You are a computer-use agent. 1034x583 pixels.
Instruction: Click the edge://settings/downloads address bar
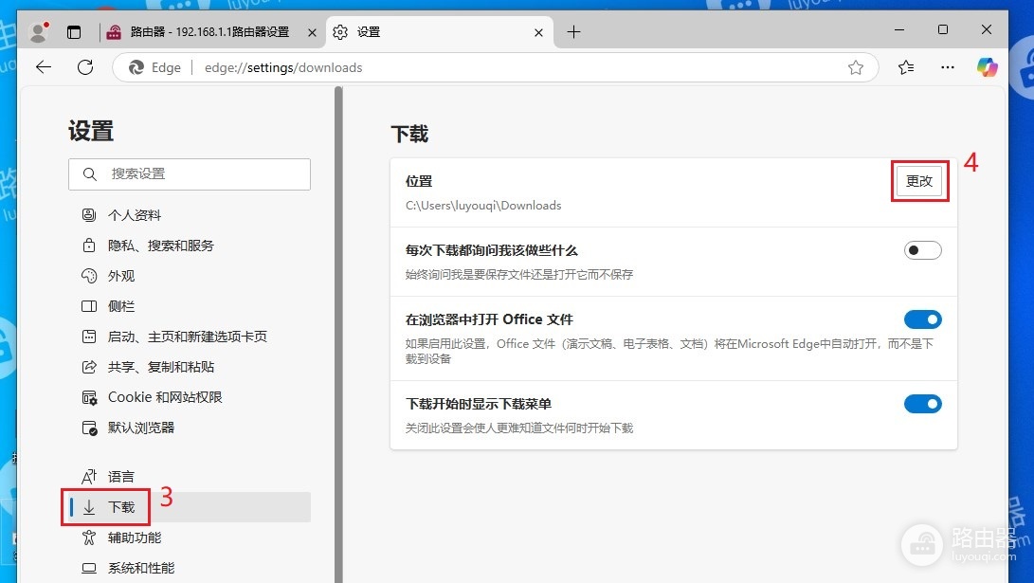(495, 67)
